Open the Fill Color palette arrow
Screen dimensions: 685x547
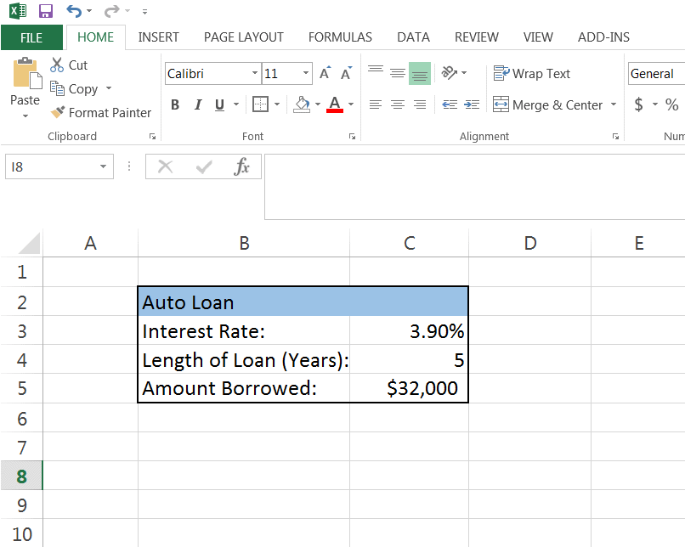click(318, 104)
